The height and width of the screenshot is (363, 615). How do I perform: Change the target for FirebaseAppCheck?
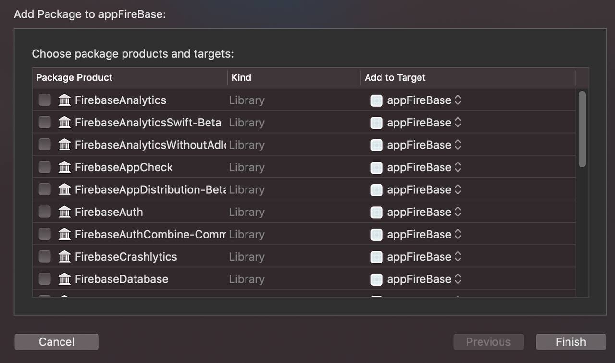click(458, 167)
